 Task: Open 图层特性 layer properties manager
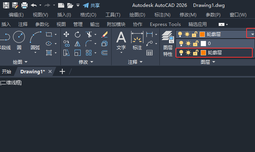pos(168,44)
